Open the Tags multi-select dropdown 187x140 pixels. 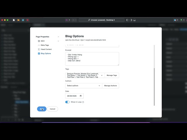click(85, 75)
